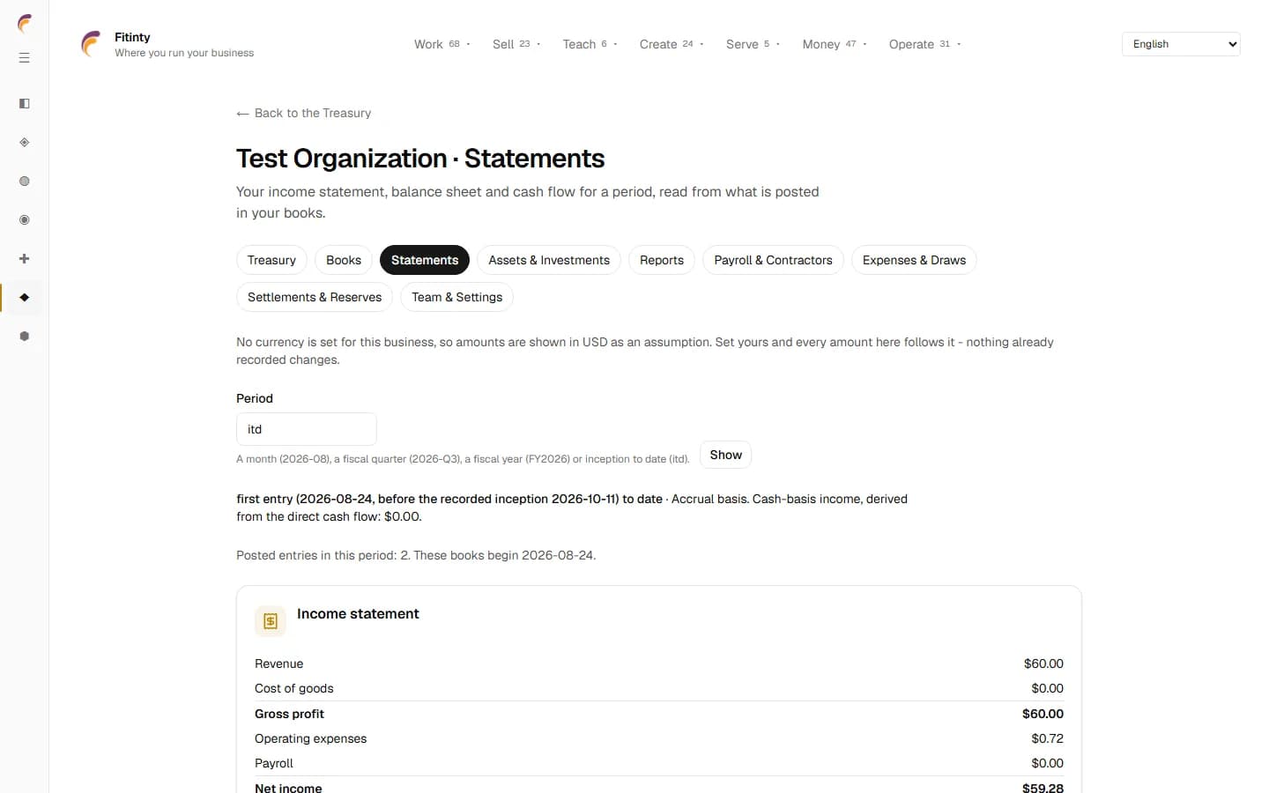Click the small logo atop the sidebar

(25, 23)
